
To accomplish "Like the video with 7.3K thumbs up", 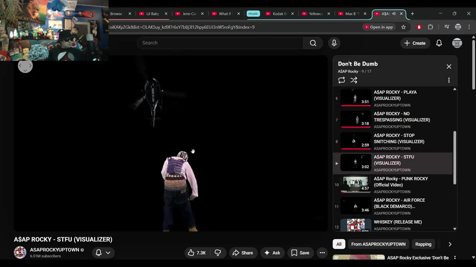I will point(197,253).
